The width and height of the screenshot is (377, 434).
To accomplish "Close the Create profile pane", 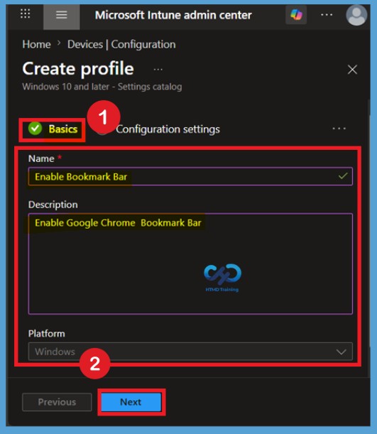I will coord(352,70).
